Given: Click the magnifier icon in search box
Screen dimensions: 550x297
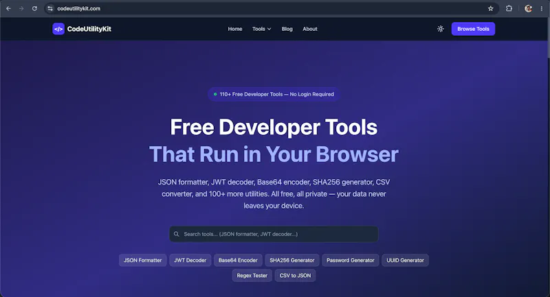Looking at the screenshot, I should (177, 234).
